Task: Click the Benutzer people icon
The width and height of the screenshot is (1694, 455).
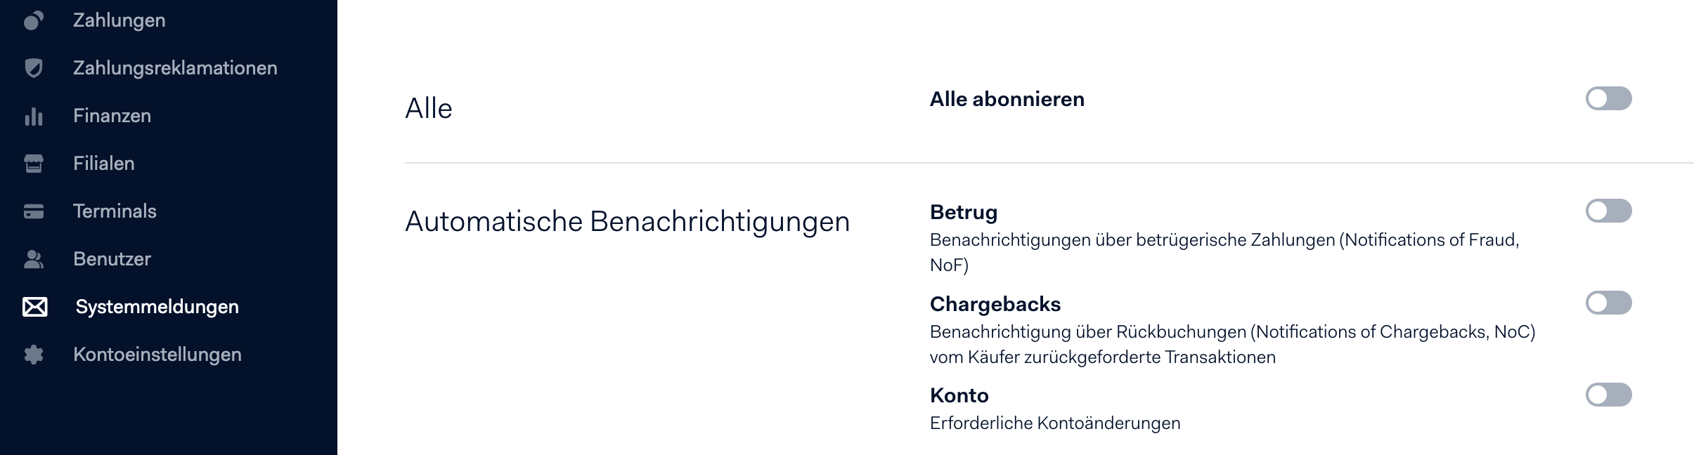Action: coord(34,259)
